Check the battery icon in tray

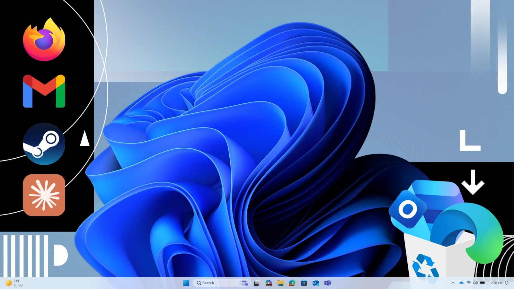coord(483,283)
